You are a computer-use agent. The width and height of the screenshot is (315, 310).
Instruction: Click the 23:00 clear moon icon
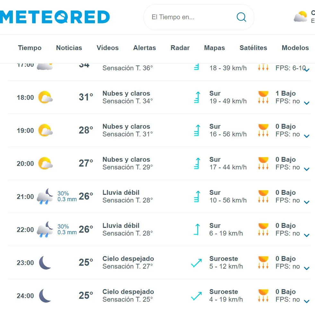pyautogui.click(x=45, y=263)
